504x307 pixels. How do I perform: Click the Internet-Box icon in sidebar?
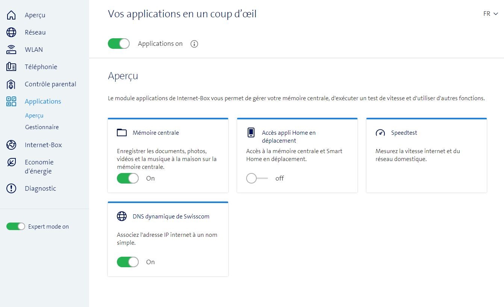pyautogui.click(x=11, y=145)
